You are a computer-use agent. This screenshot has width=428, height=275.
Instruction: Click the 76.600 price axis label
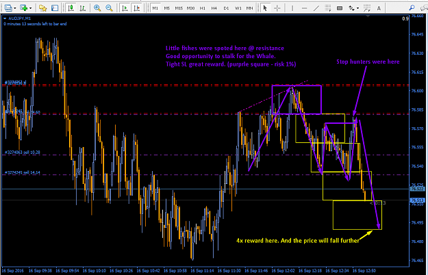point(417,91)
